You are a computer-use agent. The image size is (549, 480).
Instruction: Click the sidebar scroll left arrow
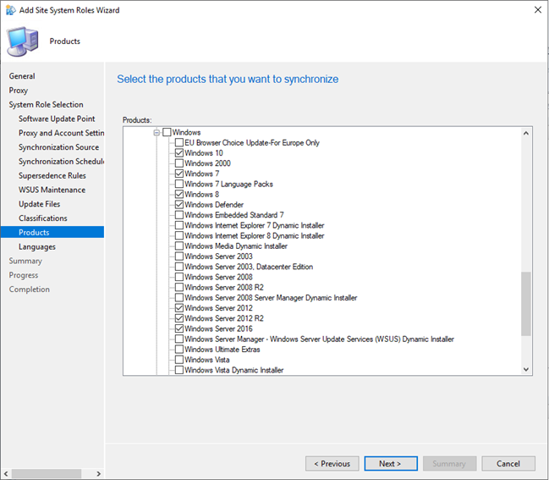[x=6, y=474]
